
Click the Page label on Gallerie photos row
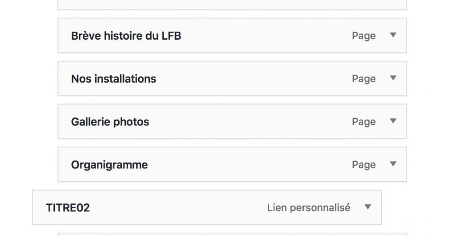click(364, 122)
